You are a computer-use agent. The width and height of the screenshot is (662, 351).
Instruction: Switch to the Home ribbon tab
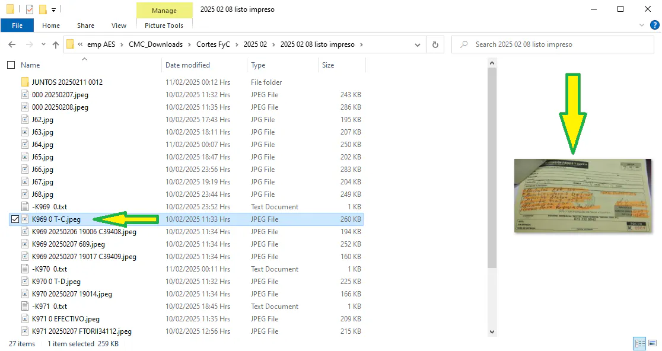[51, 25]
